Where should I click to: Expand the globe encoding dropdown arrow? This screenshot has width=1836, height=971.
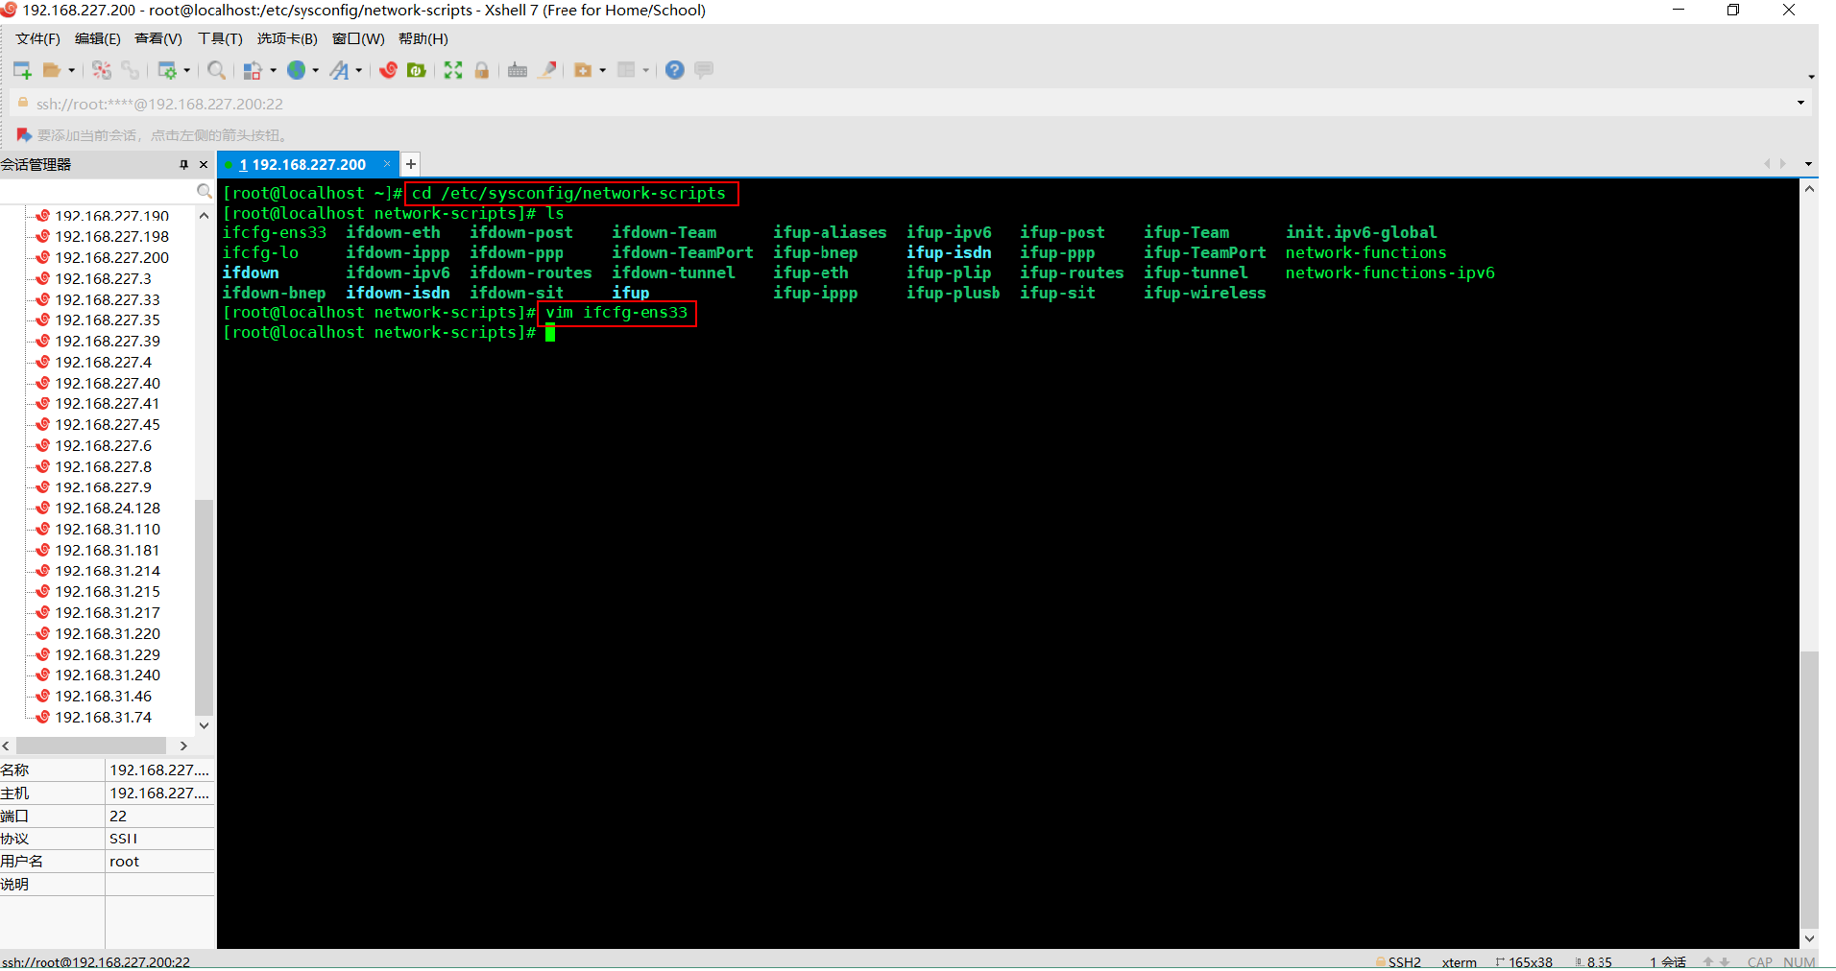[315, 70]
